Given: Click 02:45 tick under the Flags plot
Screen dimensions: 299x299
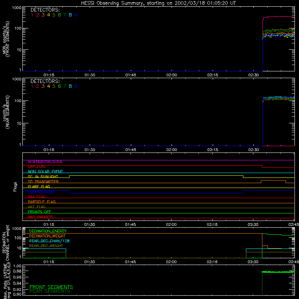Looking at the screenshot, I should 294,225.
